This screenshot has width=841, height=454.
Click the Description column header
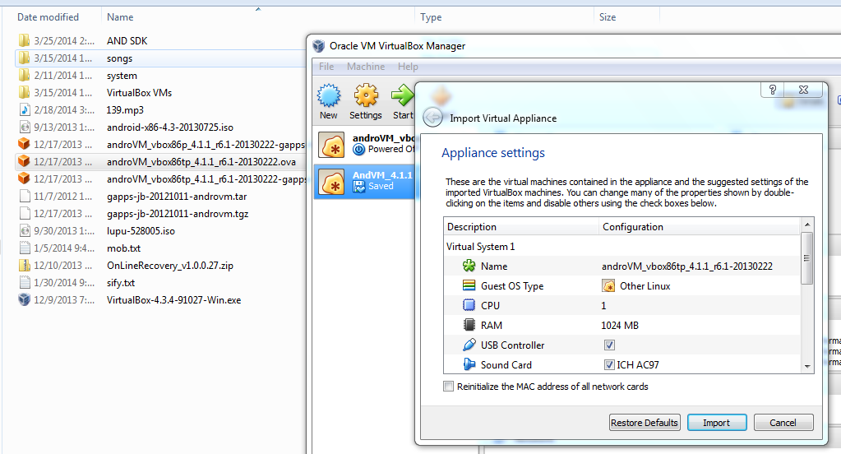pyautogui.click(x=521, y=226)
